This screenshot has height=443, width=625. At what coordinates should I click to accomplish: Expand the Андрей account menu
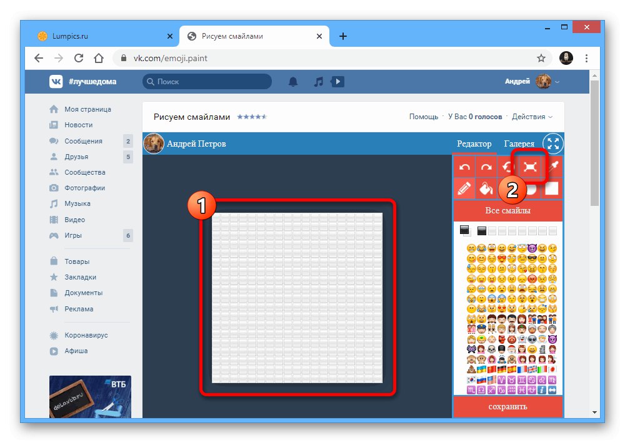tap(532, 82)
